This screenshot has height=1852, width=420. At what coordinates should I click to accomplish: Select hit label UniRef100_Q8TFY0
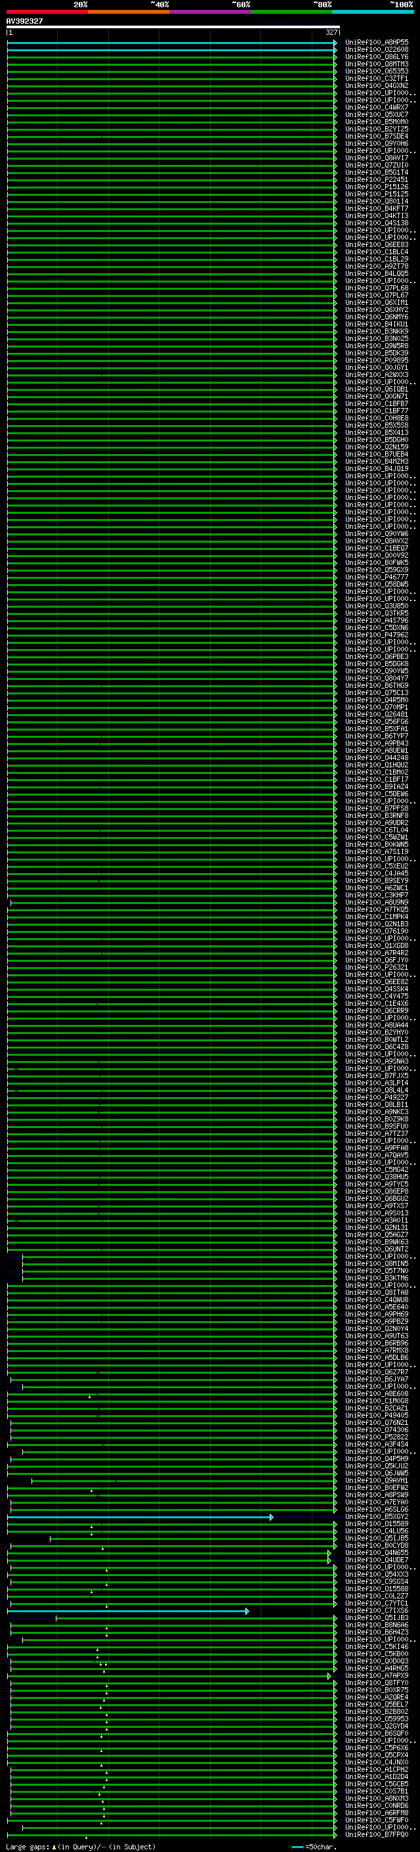pyautogui.click(x=377, y=1683)
